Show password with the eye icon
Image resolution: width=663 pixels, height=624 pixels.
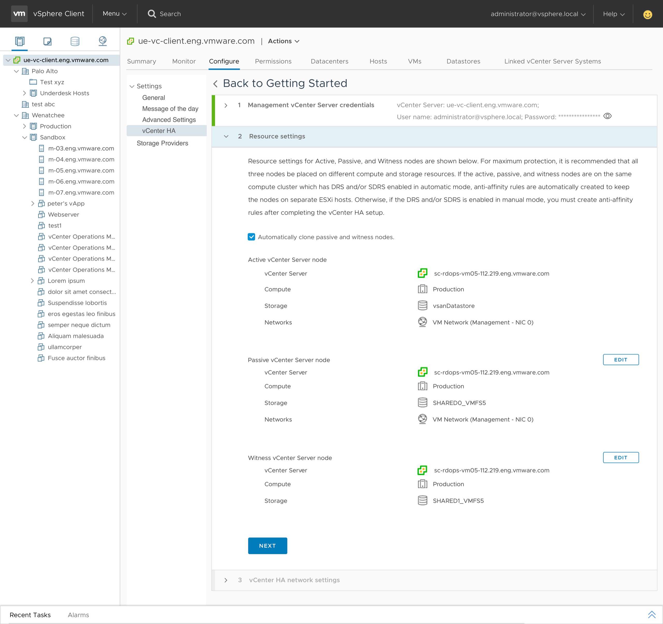pyautogui.click(x=607, y=116)
